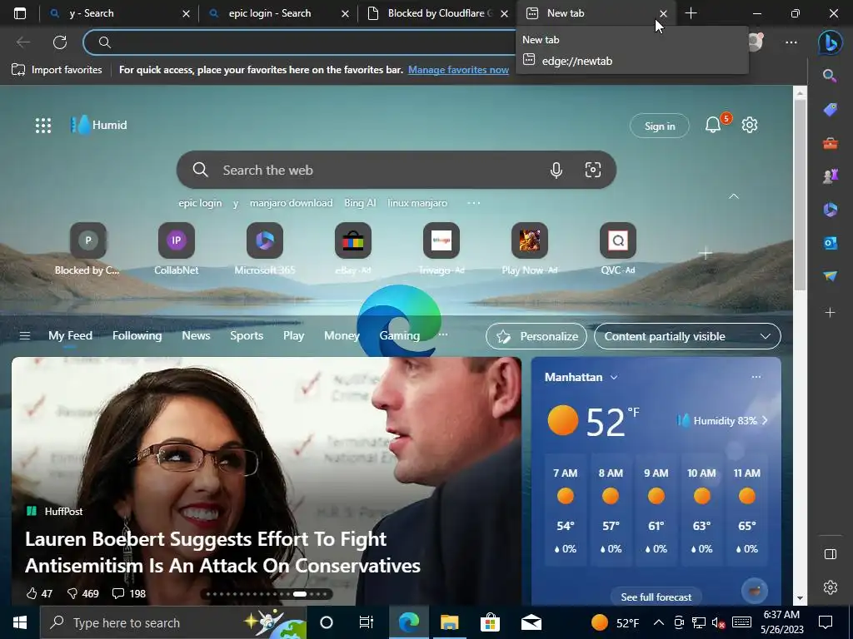853x639 pixels.
Task: Open a new browser tab plus button
Action: (x=691, y=13)
